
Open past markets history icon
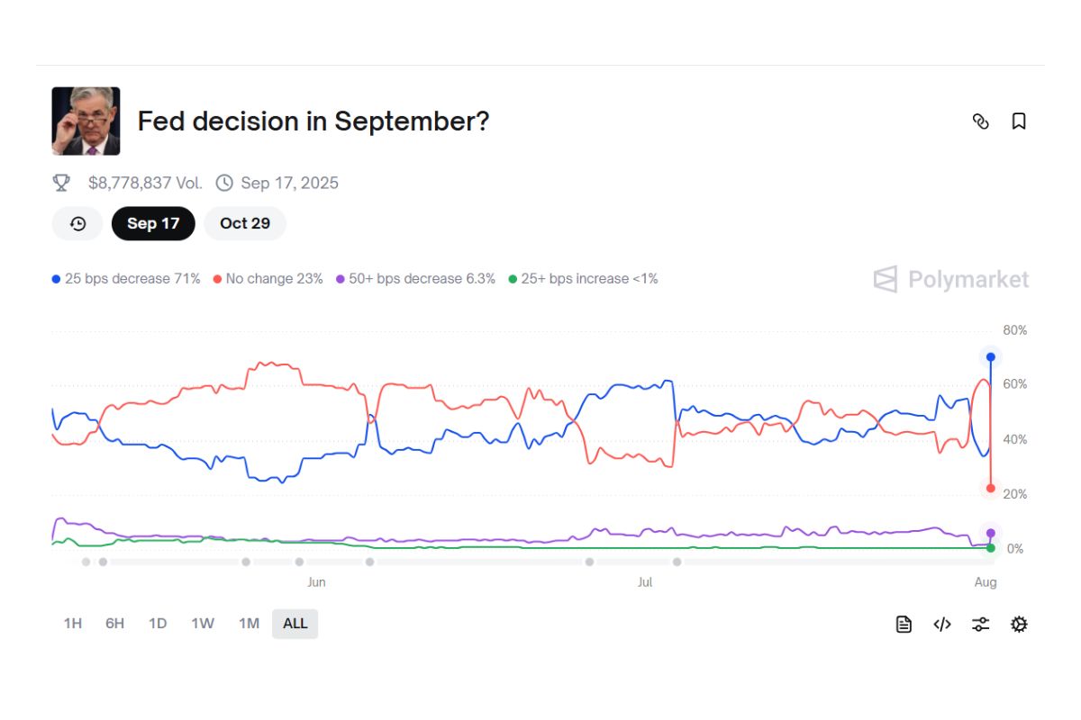point(77,223)
